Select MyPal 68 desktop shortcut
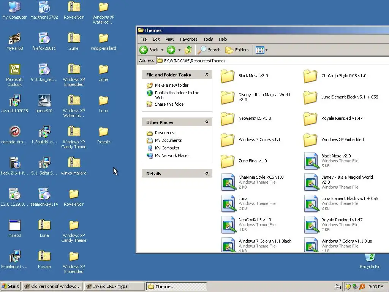The height and width of the screenshot is (292, 389). tap(14, 42)
